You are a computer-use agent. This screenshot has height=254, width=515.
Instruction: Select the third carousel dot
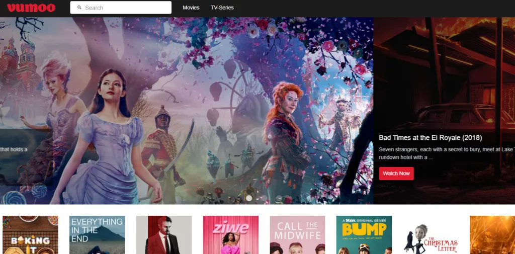(x=279, y=198)
